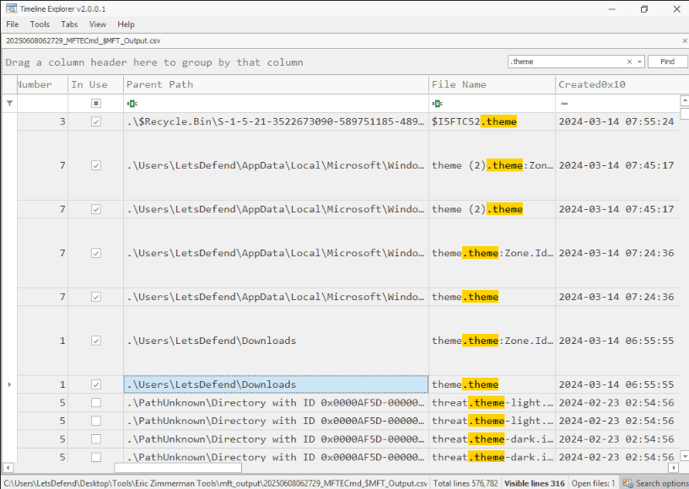Toggle In Use checkbox for Downloads theme.theme:Zone.Id row
This screenshot has height=489, width=689.
pos(96,341)
